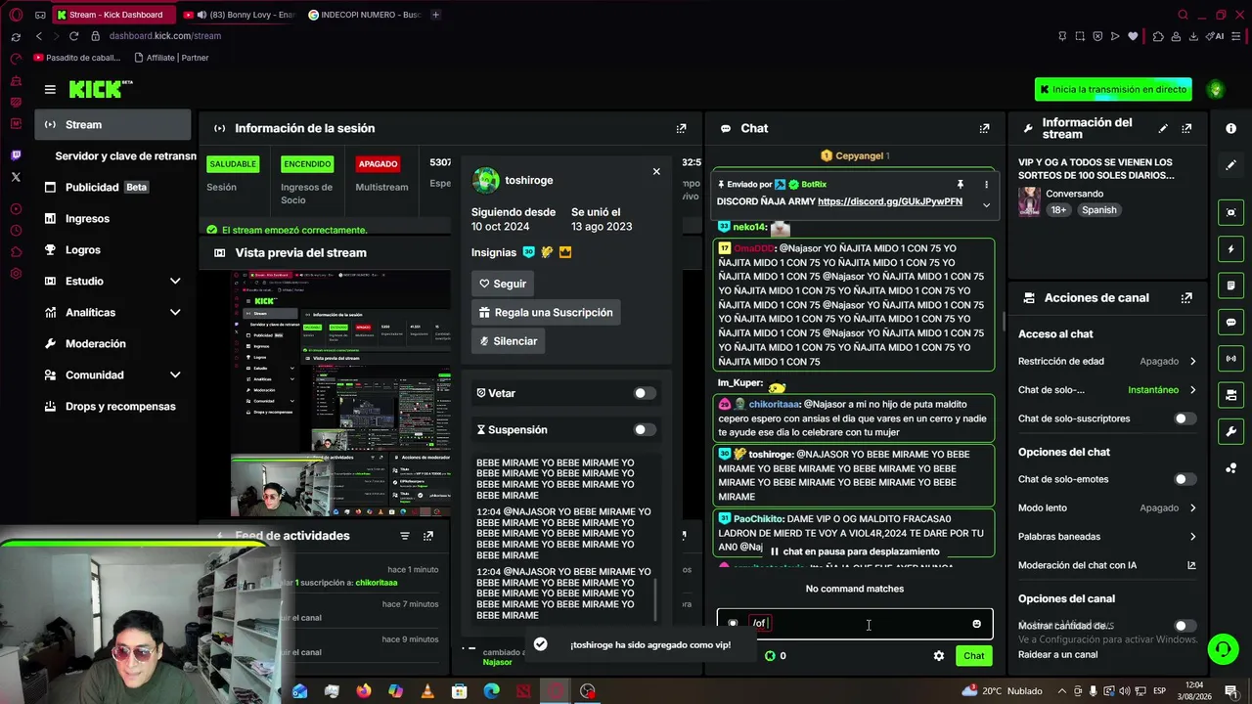
Task: Enable Chat de solo-suscriptores
Action: click(1185, 418)
